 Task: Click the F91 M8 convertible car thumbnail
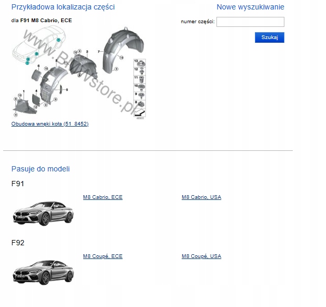pos(43,214)
